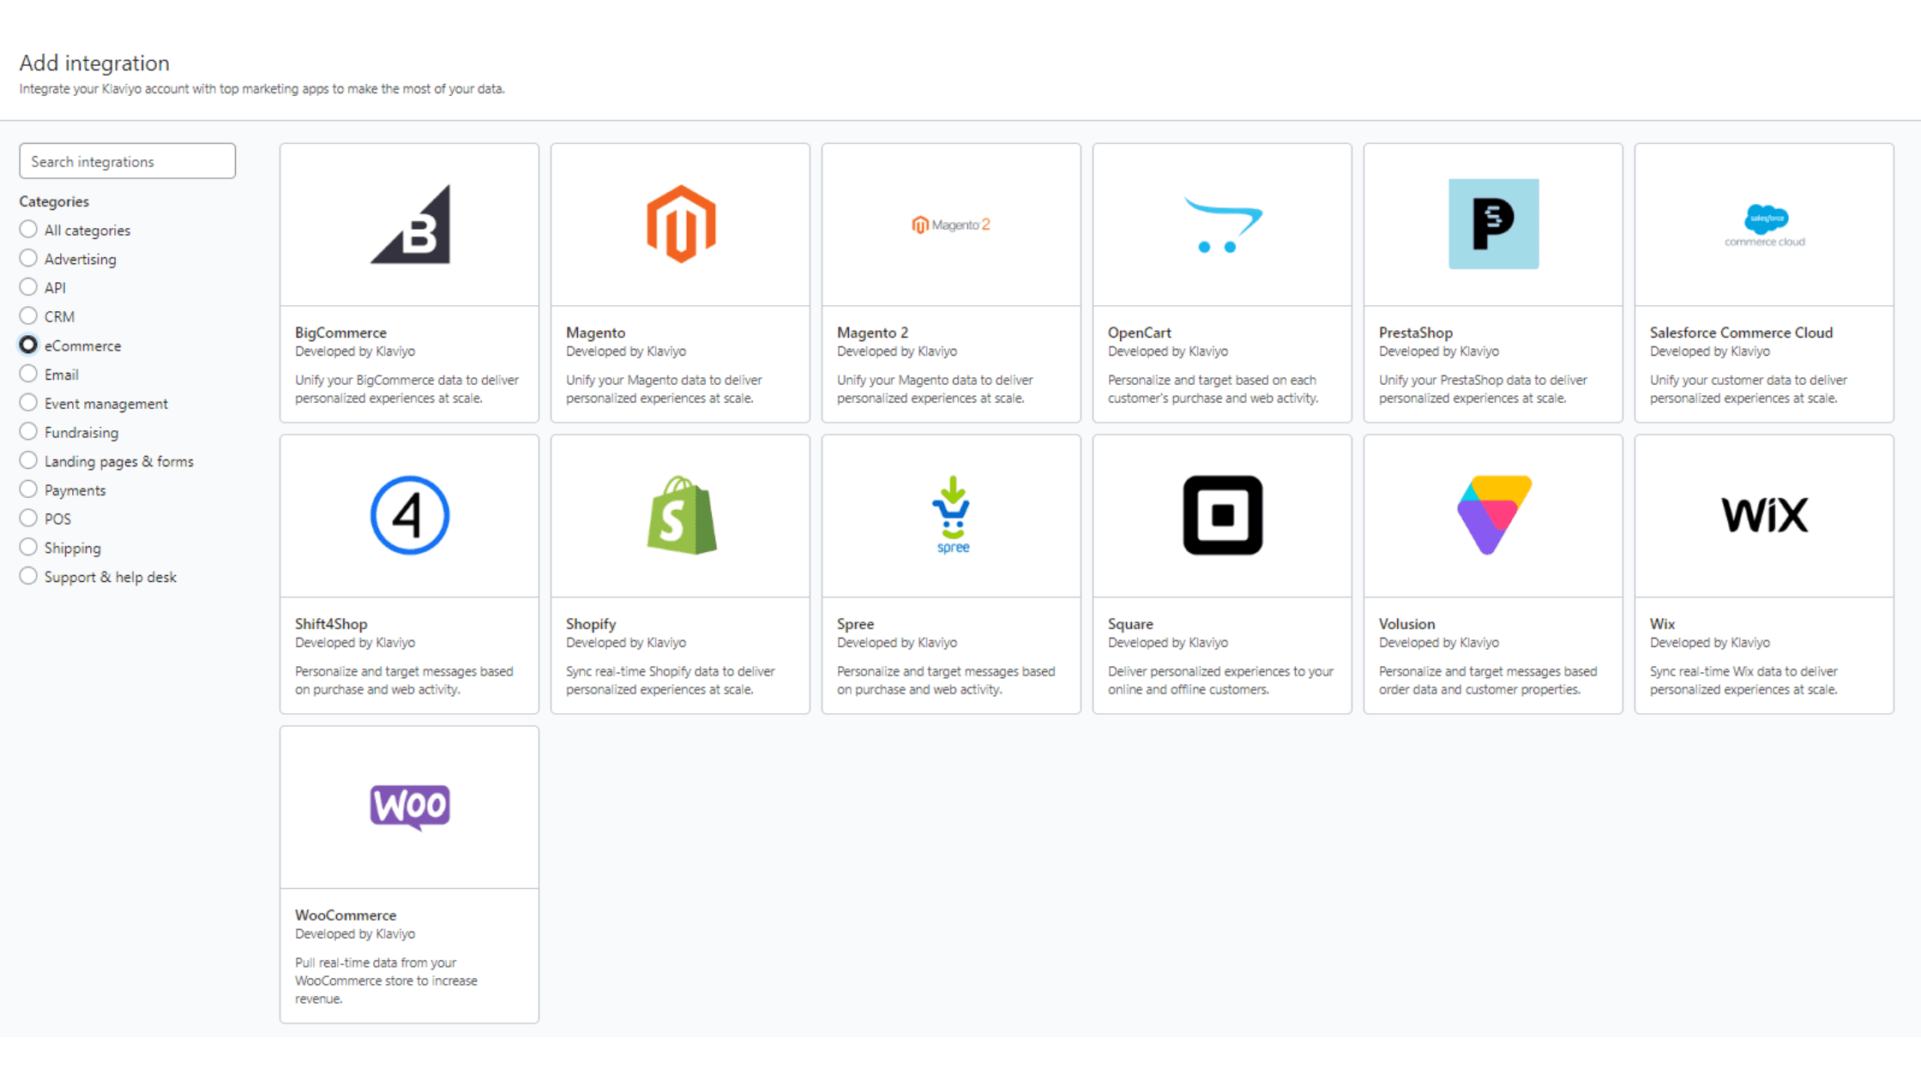Open the Spree cart logo
1921x1080 pixels.
tap(953, 515)
